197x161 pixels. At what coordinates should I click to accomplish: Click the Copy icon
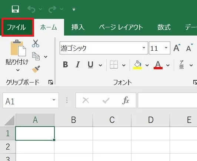pyautogui.click(x=36, y=56)
